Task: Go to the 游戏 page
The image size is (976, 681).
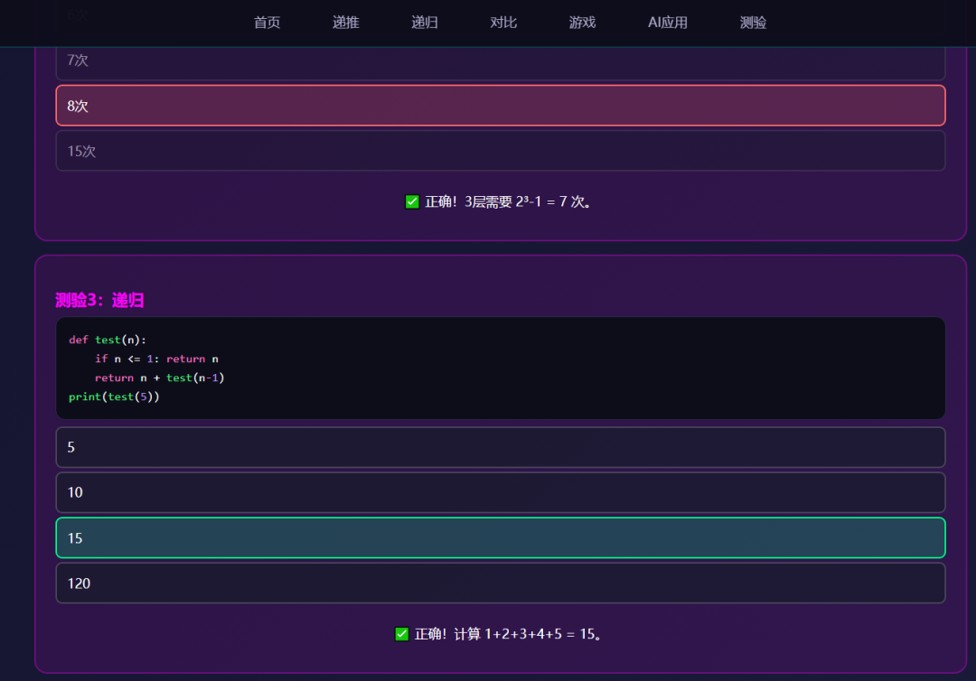Action: [583, 23]
